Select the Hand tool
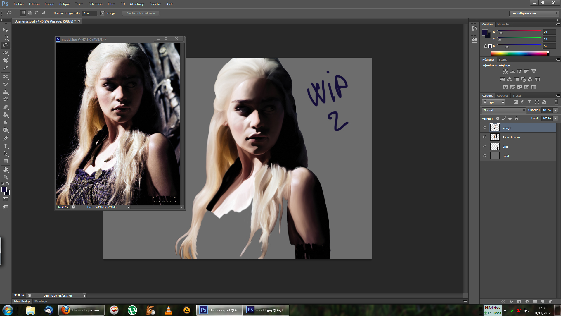 (6, 170)
